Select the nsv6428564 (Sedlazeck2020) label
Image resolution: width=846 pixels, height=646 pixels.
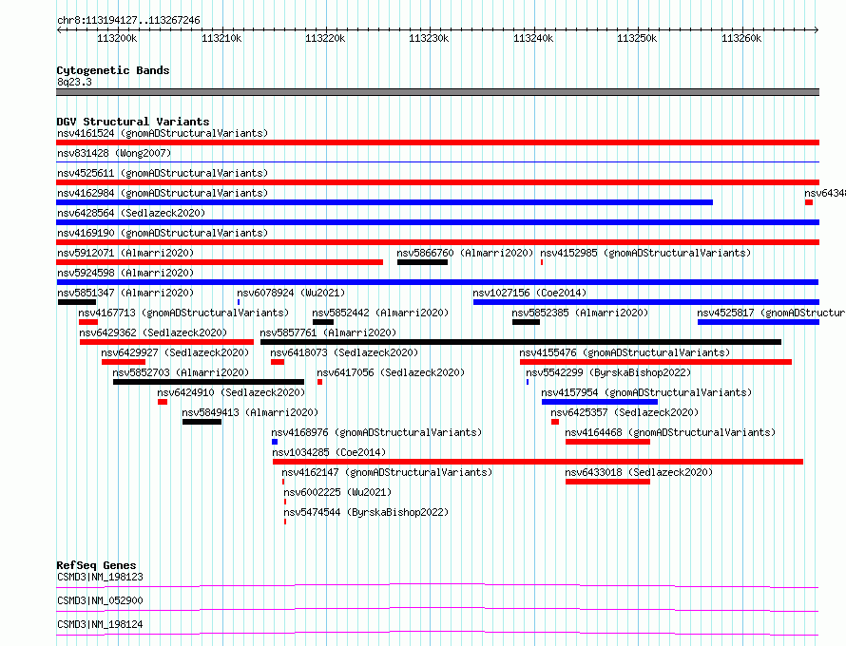[131, 213]
